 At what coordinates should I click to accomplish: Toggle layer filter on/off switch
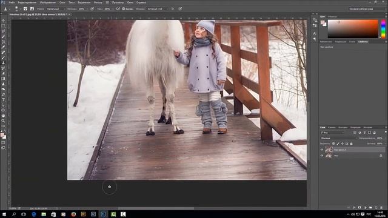pos(386,132)
